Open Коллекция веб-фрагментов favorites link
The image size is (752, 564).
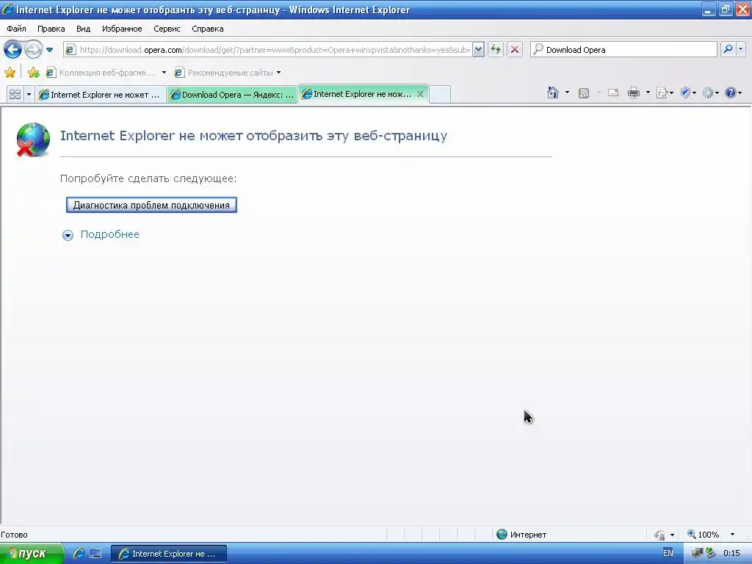tap(100, 73)
